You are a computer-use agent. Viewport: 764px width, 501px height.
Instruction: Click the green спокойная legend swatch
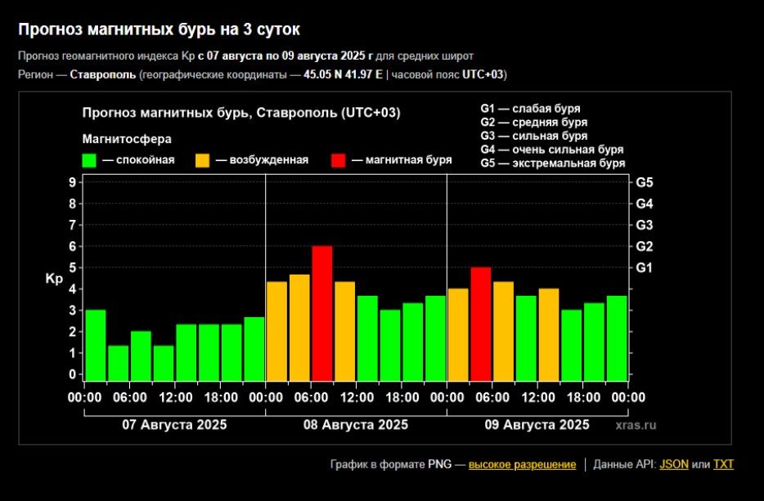89,160
